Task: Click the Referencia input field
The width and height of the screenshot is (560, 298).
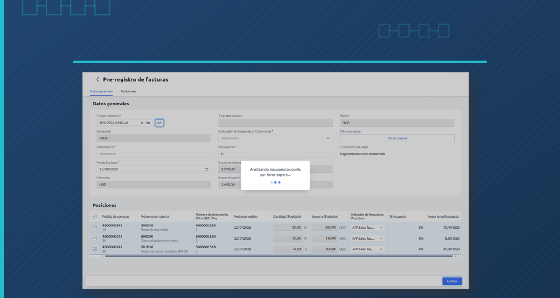Action: (x=153, y=154)
